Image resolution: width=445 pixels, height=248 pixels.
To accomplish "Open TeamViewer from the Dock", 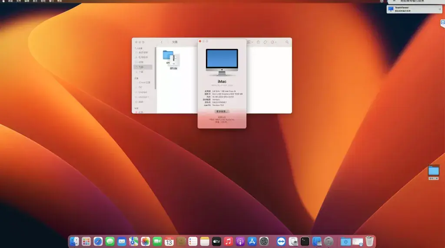I will (x=281, y=241).
